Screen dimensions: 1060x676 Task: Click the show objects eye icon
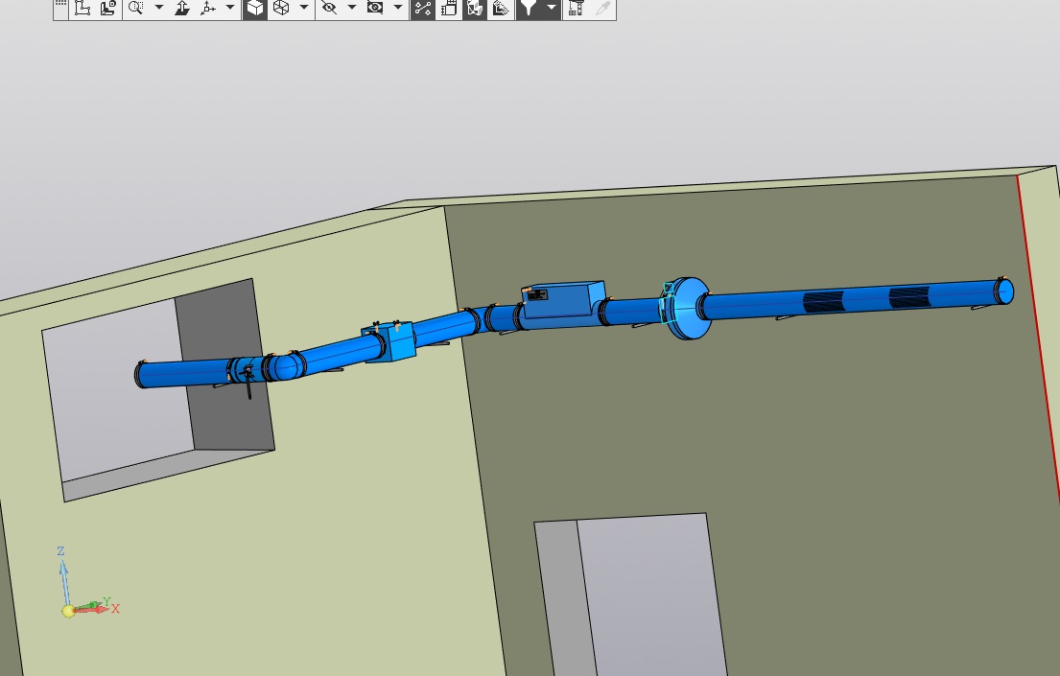(375, 8)
